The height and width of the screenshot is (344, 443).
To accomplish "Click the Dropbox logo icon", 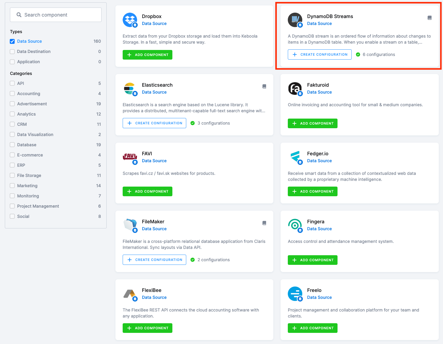I will pyautogui.click(x=130, y=20).
